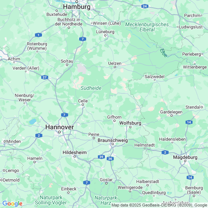Click the A2 shield west of Magdeburg
Viewport: 208px width, 208px height.
click(x=165, y=152)
